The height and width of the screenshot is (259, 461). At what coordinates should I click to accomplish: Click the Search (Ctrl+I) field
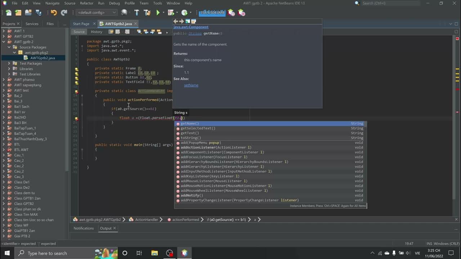click(x=391, y=3)
